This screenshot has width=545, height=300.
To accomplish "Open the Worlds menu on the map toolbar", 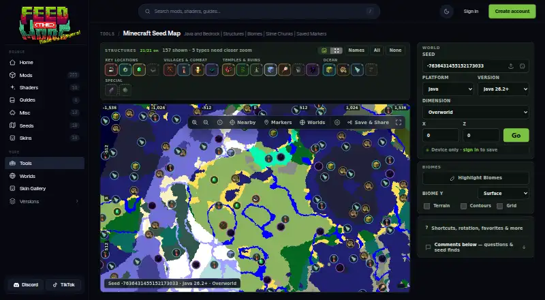I will click(312, 123).
